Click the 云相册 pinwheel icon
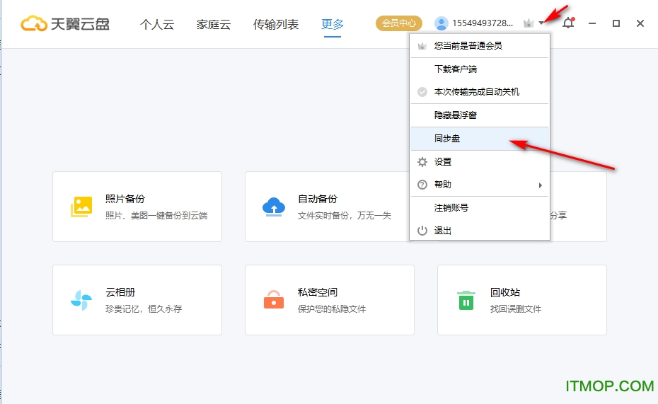 click(x=81, y=300)
